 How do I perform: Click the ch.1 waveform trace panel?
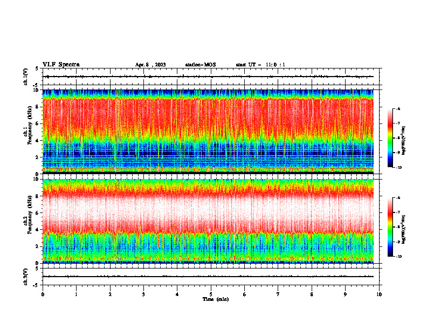click(x=211, y=77)
